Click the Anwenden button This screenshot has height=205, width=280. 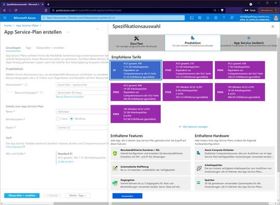(128, 196)
